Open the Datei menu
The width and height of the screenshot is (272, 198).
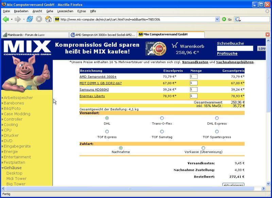[x=6, y=11]
